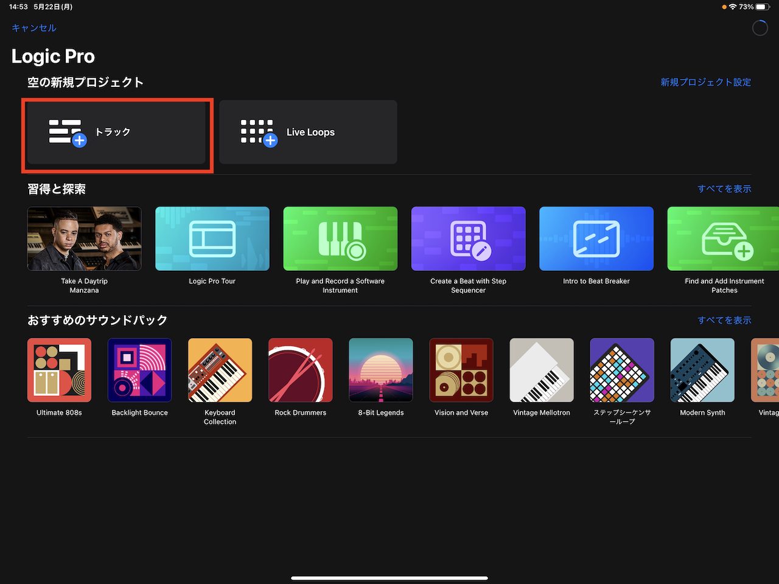The width and height of the screenshot is (779, 584).
Task: Tap the Logic Pro title
Action: 53,56
